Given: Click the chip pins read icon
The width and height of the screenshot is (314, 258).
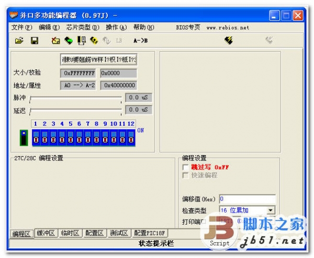Looking at the screenshot, I should [82, 41].
